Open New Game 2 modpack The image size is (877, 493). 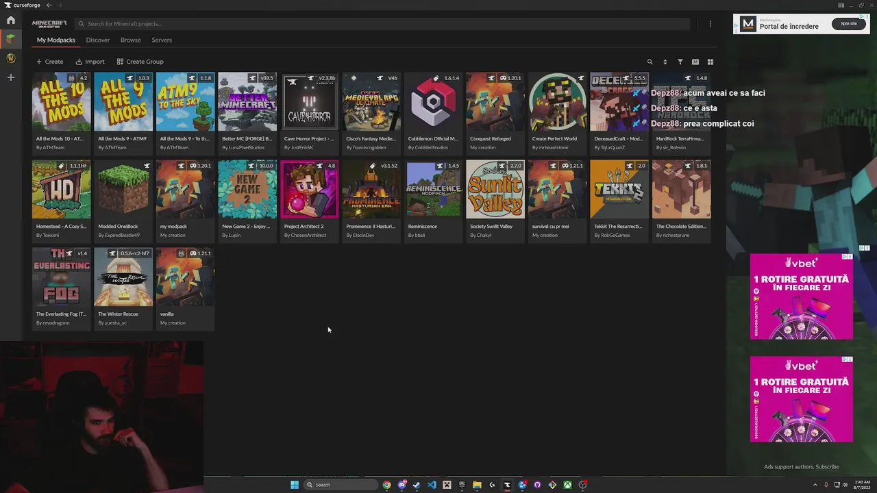point(247,201)
